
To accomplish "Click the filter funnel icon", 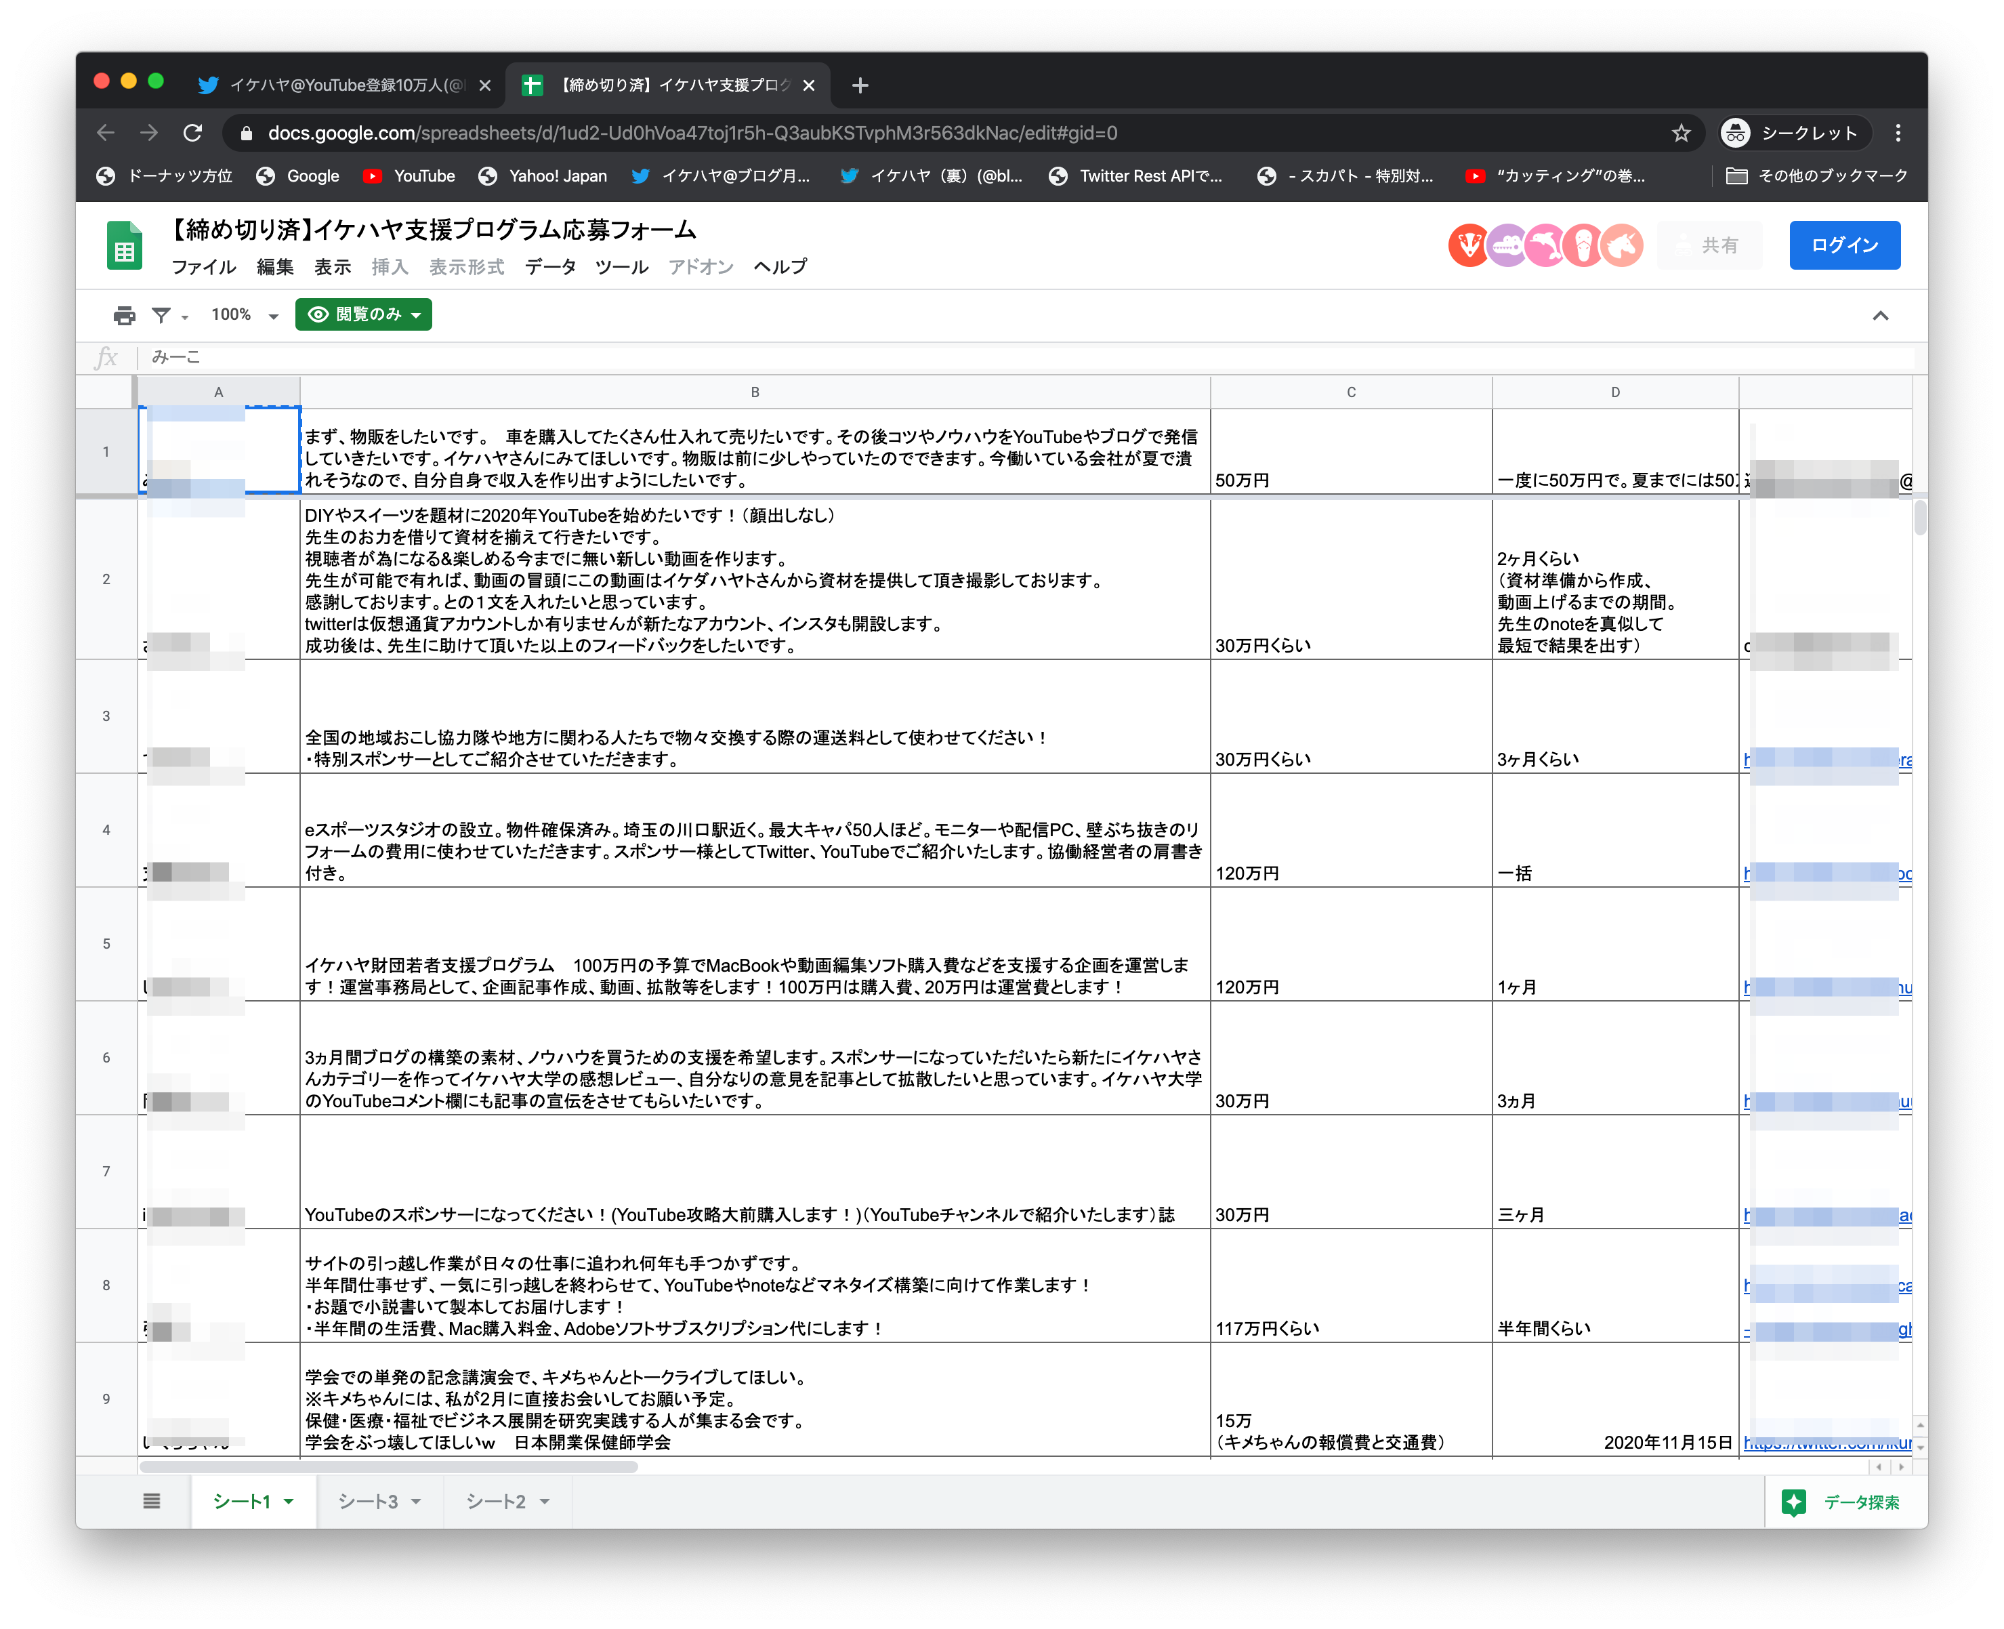I will tap(161, 315).
